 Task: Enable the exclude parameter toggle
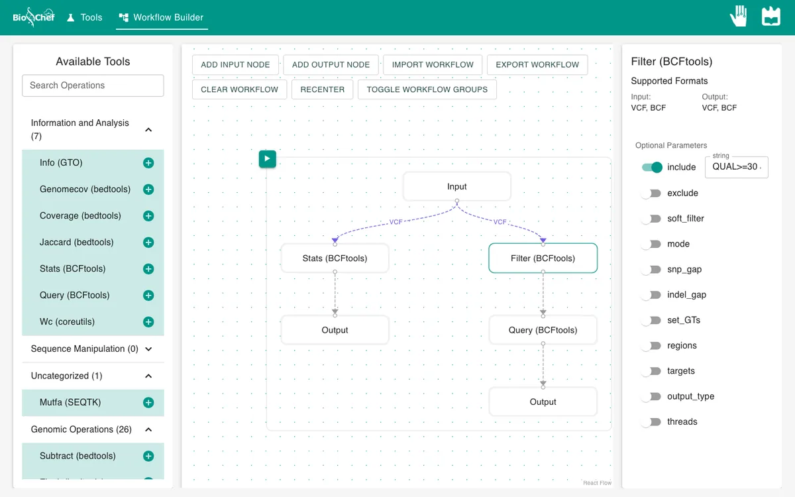652,193
